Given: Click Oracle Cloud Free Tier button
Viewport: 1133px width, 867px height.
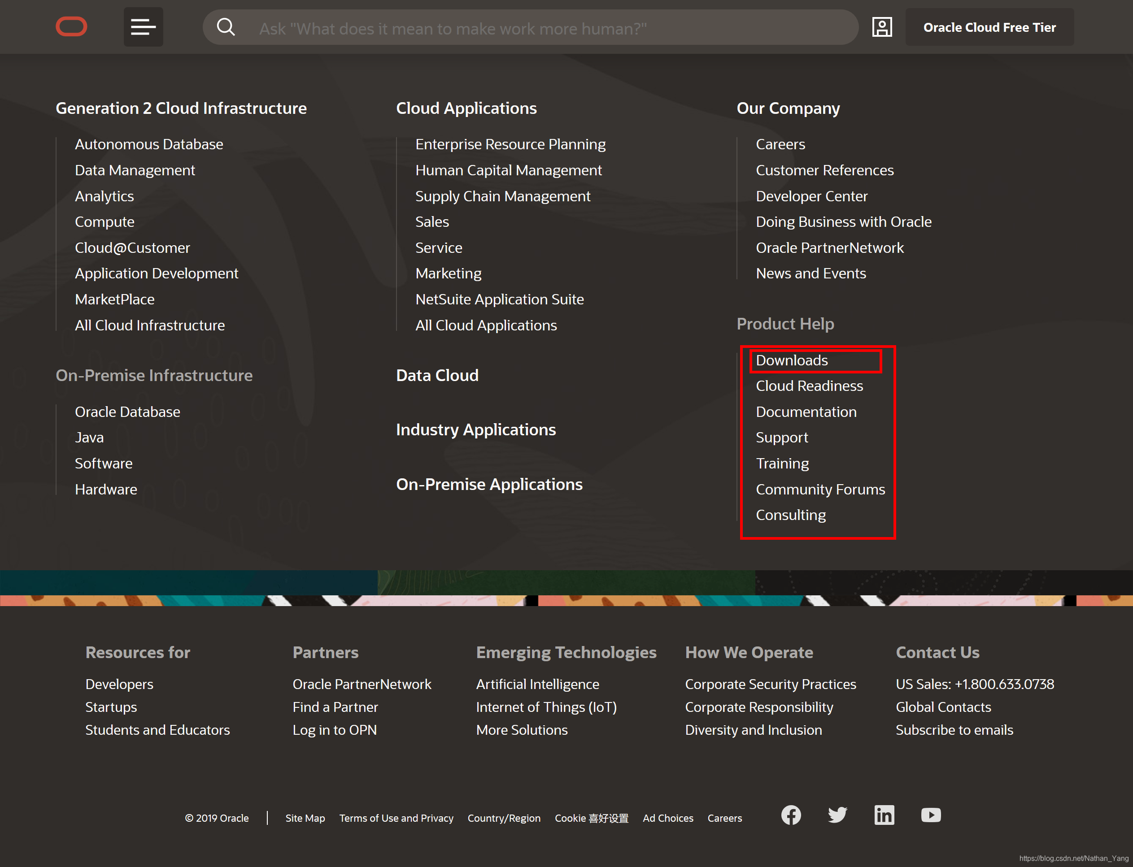Looking at the screenshot, I should coord(989,27).
